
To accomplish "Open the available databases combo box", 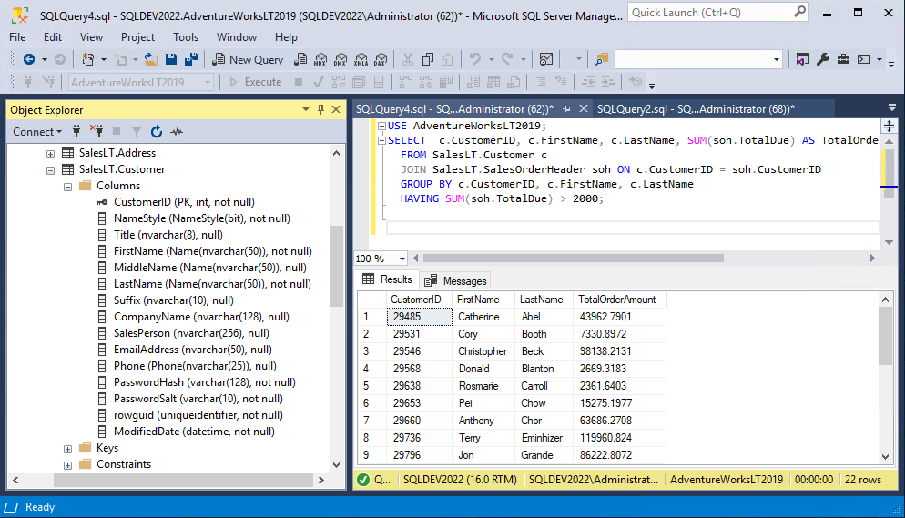I will [x=141, y=83].
